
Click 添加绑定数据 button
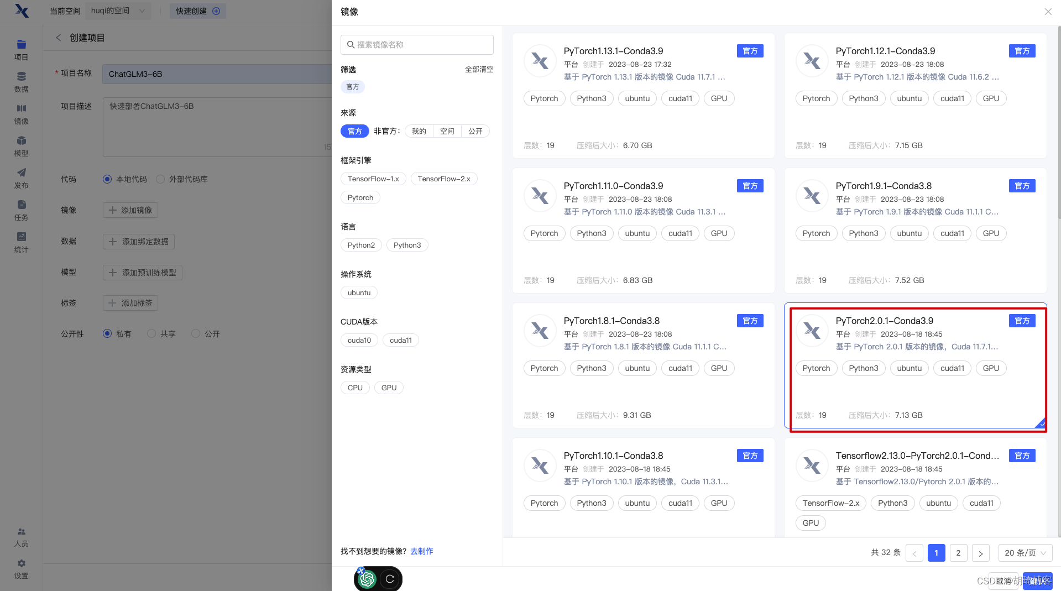click(139, 242)
